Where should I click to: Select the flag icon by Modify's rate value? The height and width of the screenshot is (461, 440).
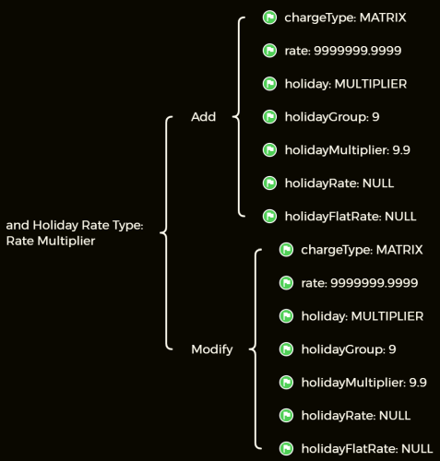click(286, 283)
